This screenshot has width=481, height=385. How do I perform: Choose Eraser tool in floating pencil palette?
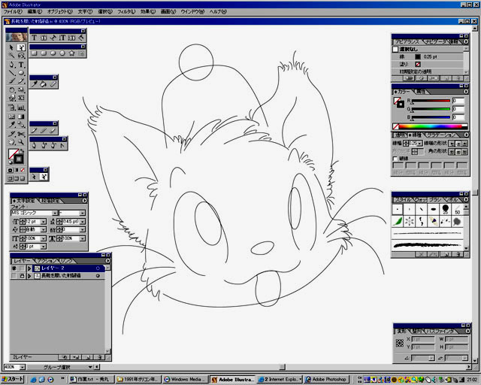[53, 131]
